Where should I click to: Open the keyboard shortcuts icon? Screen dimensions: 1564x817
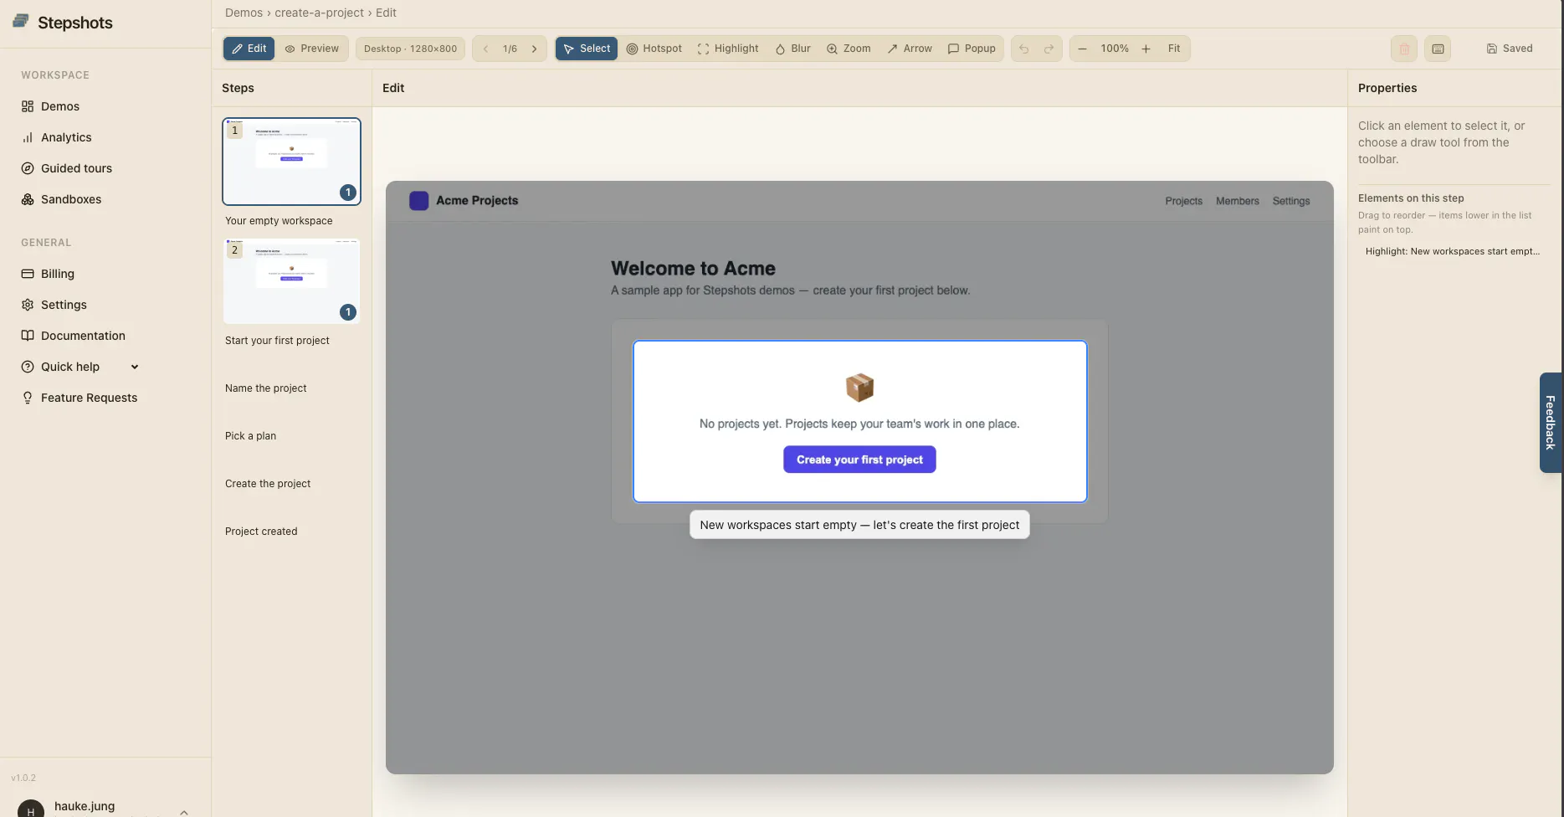1438,49
